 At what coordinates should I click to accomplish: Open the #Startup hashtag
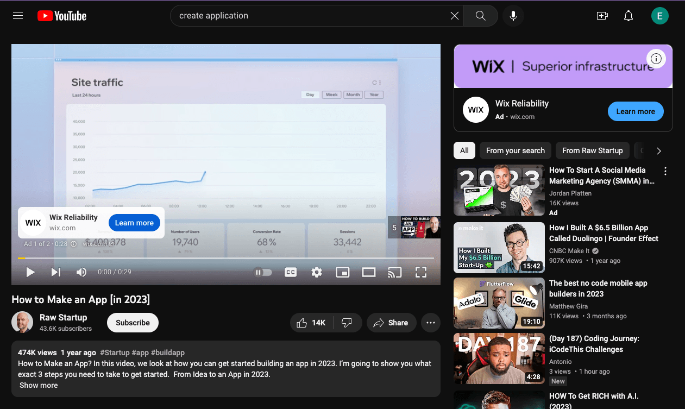click(115, 353)
